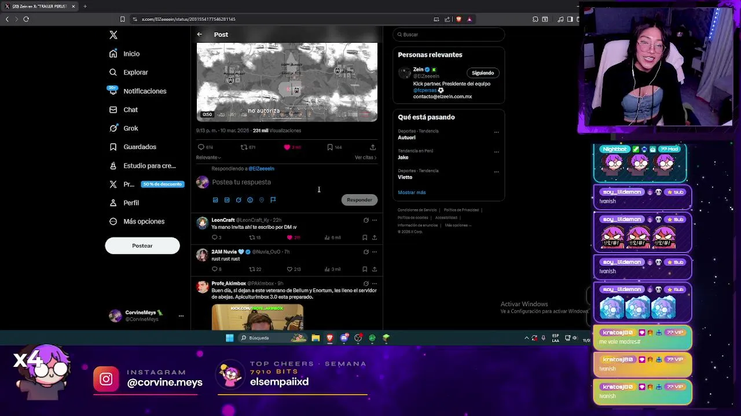Image resolution: width=741 pixels, height=416 pixels.
Task: Open Estudio para creadores in sidebar
Action: (x=142, y=166)
